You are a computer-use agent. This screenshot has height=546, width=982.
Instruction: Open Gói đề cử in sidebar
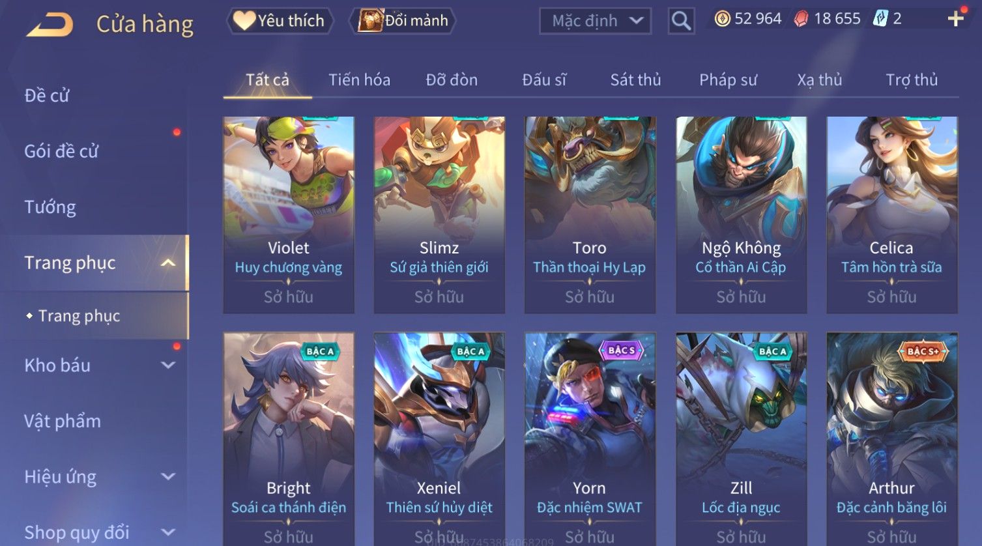tap(61, 151)
